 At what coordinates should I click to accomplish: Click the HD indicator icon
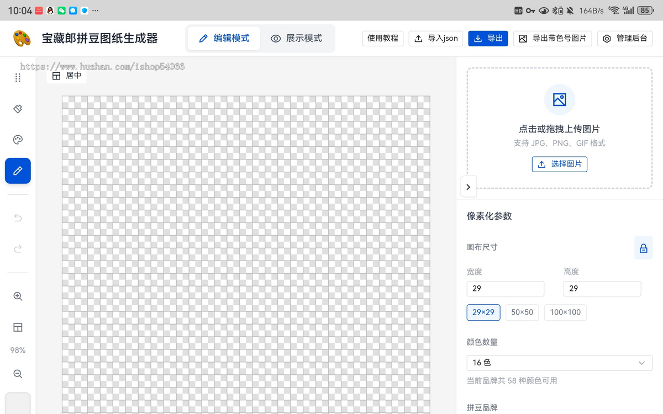coord(518,10)
